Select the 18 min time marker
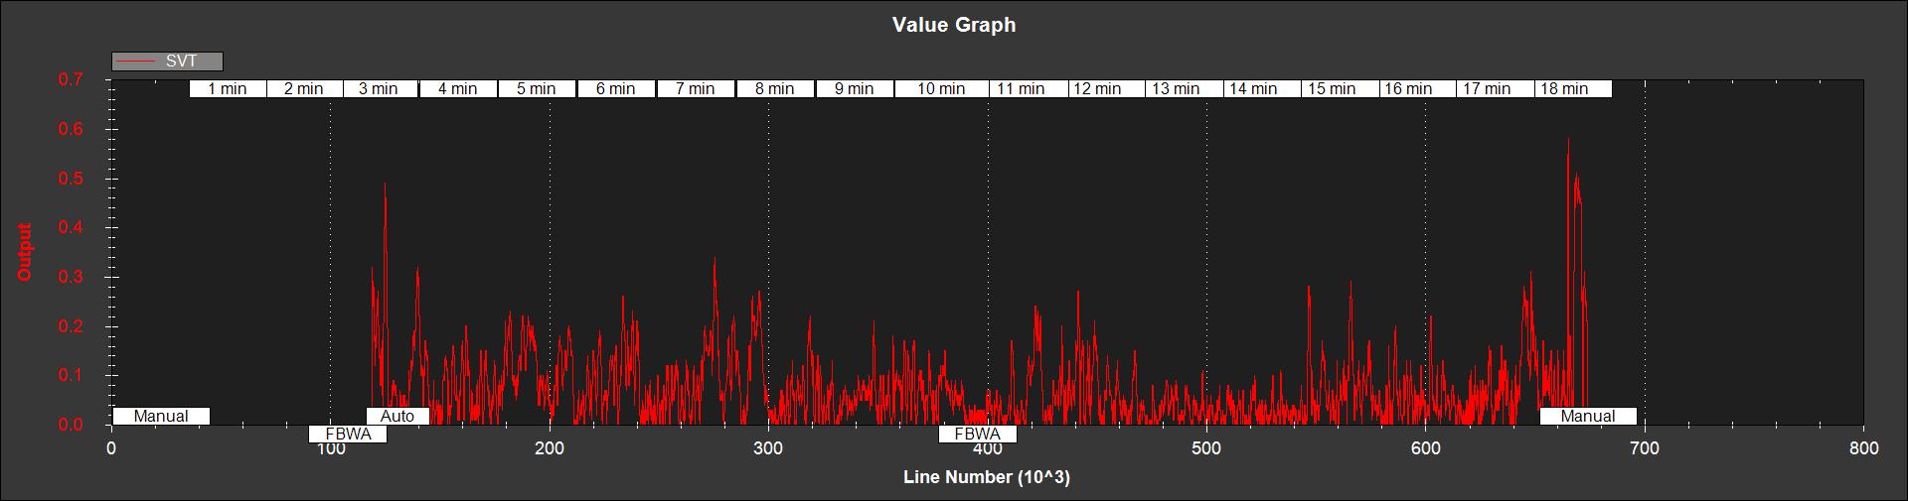Image resolution: width=1908 pixels, height=501 pixels. click(1564, 89)
